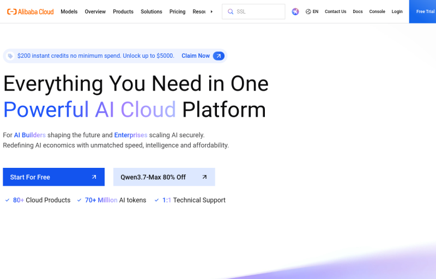Click the arrow icon on Start For Free
436x279 pixels.
coord(94,177)
